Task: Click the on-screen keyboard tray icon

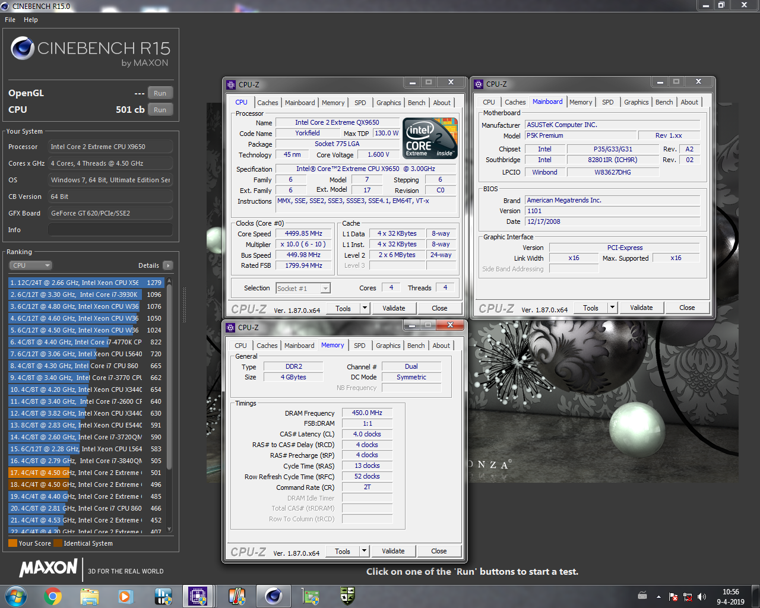Action: point(642,596)
